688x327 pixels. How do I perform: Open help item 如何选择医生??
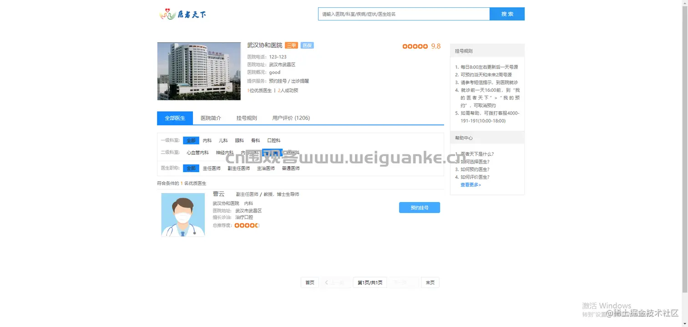[x=475, y=162]
